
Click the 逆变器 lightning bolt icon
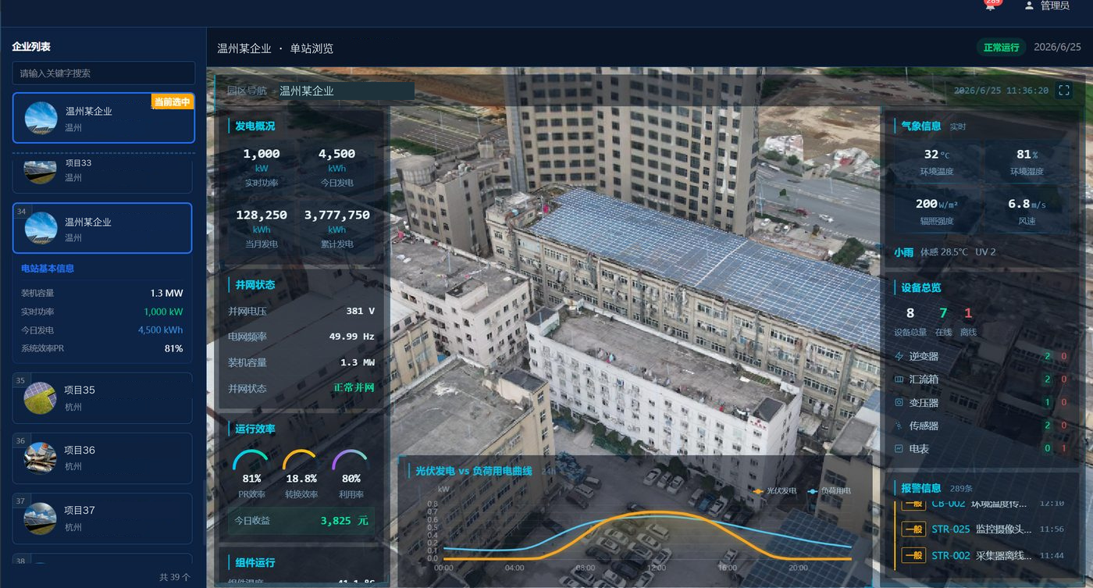point(899,356)
